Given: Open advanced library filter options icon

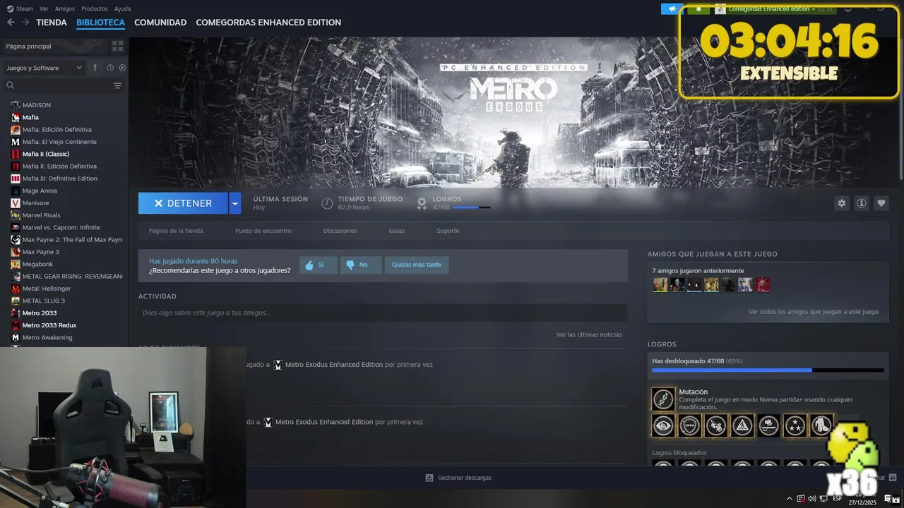Looking at the screenshot, I should tap(118, 85).
